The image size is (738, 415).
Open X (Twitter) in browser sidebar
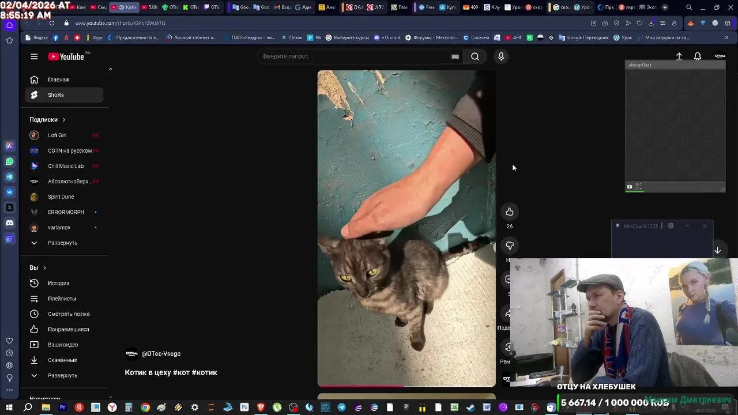(x=9, y=207)
